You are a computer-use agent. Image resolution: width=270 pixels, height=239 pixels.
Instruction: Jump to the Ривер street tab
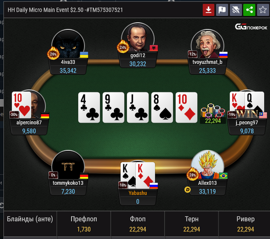tap(245, 223)
